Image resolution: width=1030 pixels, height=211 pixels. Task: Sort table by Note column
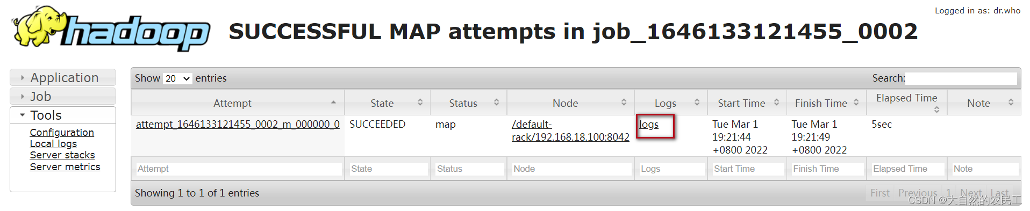coord(984,103)
